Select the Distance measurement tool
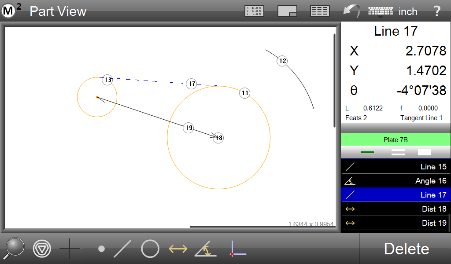The height and width of the screenshot is (264, 451). click(178, 249)
